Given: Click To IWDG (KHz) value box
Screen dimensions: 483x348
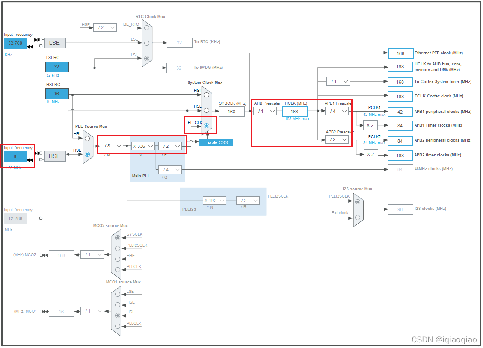Looking at the screenshot, I should tap(179, 68).
